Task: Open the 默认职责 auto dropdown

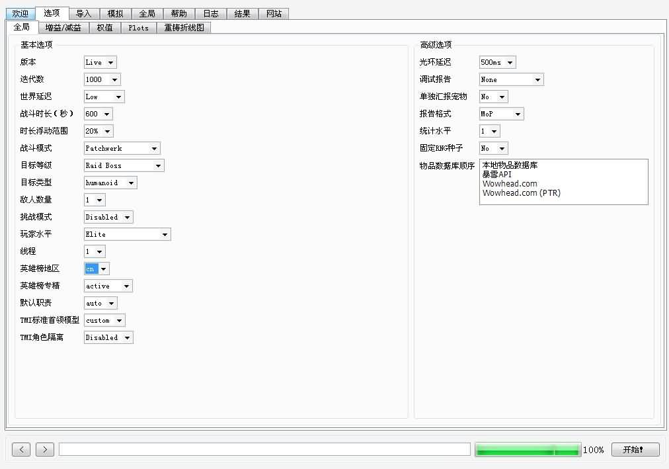Action: point(100,303)
